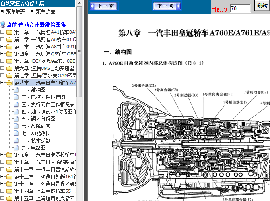Click the sidebar vertical scrollbar thumb

(80, 52)
